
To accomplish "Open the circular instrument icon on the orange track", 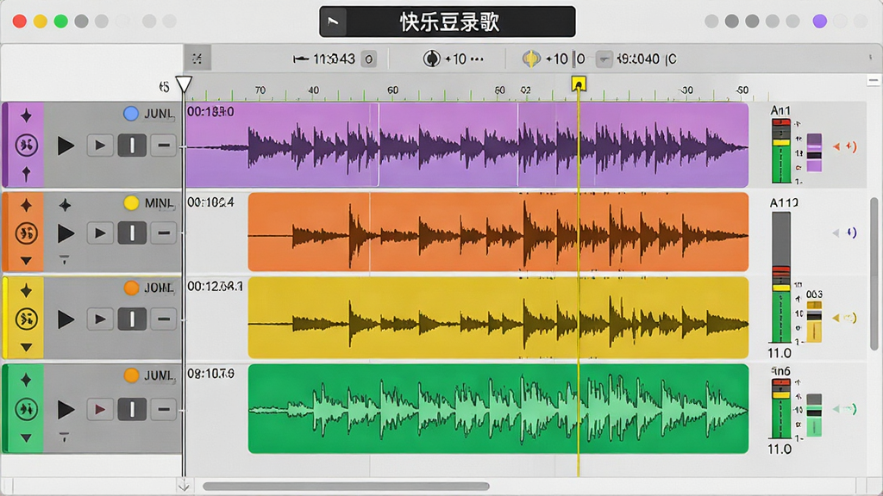I will coord(26,232).
